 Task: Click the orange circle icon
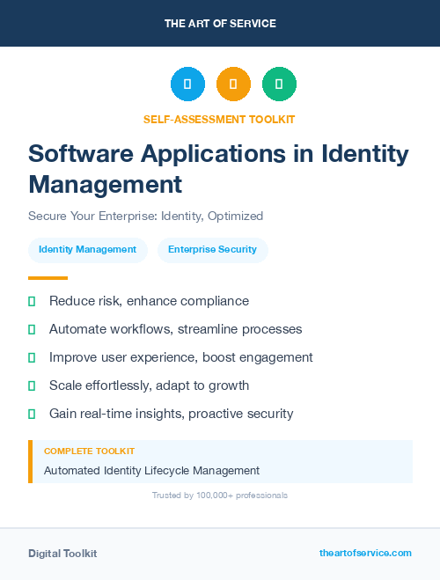click(233, 84)
